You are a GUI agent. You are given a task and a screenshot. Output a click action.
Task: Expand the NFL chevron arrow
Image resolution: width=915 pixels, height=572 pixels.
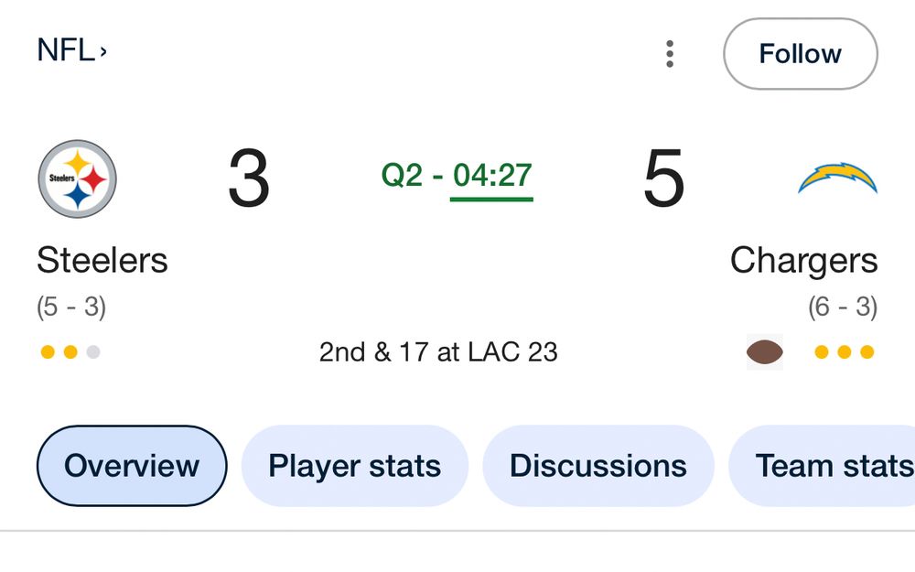[x=103, y=52]
